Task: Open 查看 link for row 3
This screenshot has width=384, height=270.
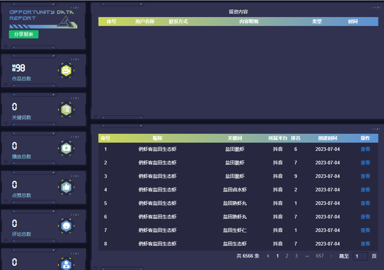Action: pyautogui.click(x=365, y=176)
